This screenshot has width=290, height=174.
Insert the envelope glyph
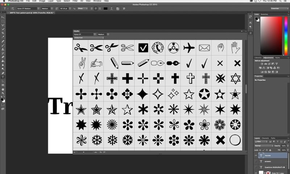[204, 47]
